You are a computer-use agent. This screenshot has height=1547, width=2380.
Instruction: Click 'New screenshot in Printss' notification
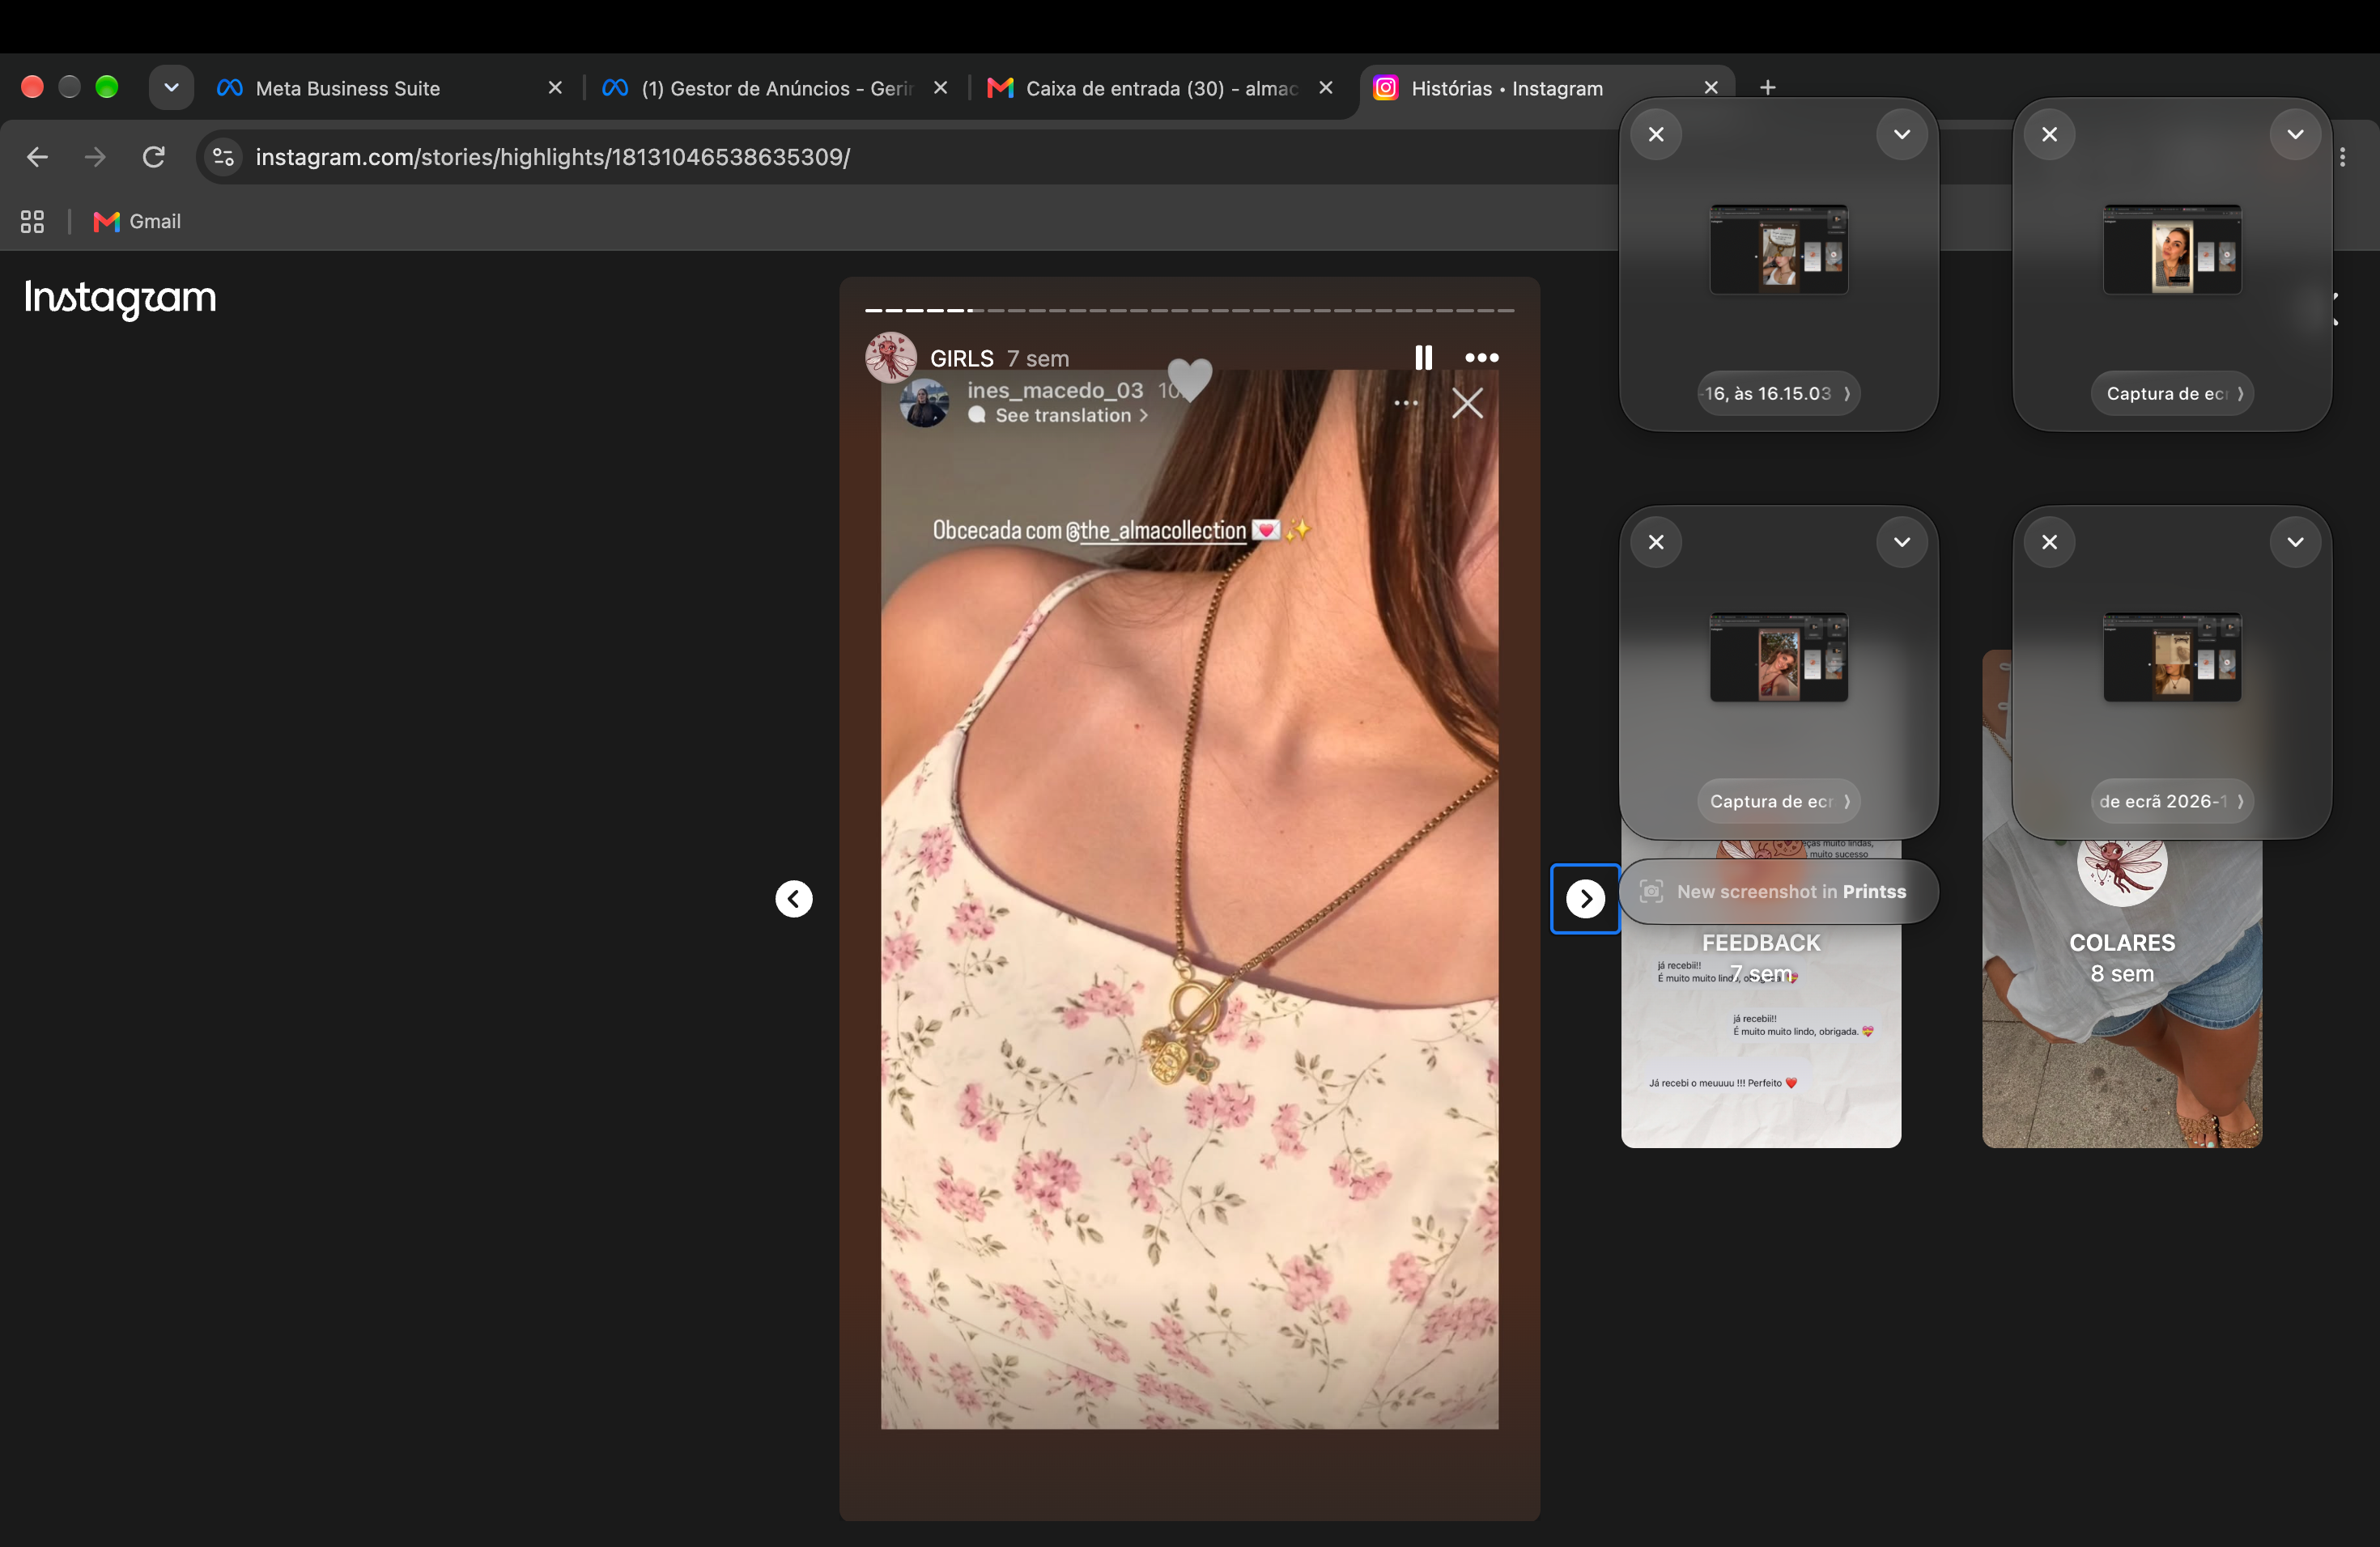[x=1779, y=892]
